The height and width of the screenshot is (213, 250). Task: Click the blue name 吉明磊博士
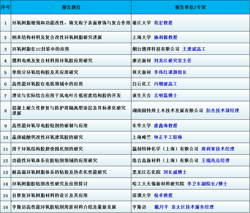(166, 96)
